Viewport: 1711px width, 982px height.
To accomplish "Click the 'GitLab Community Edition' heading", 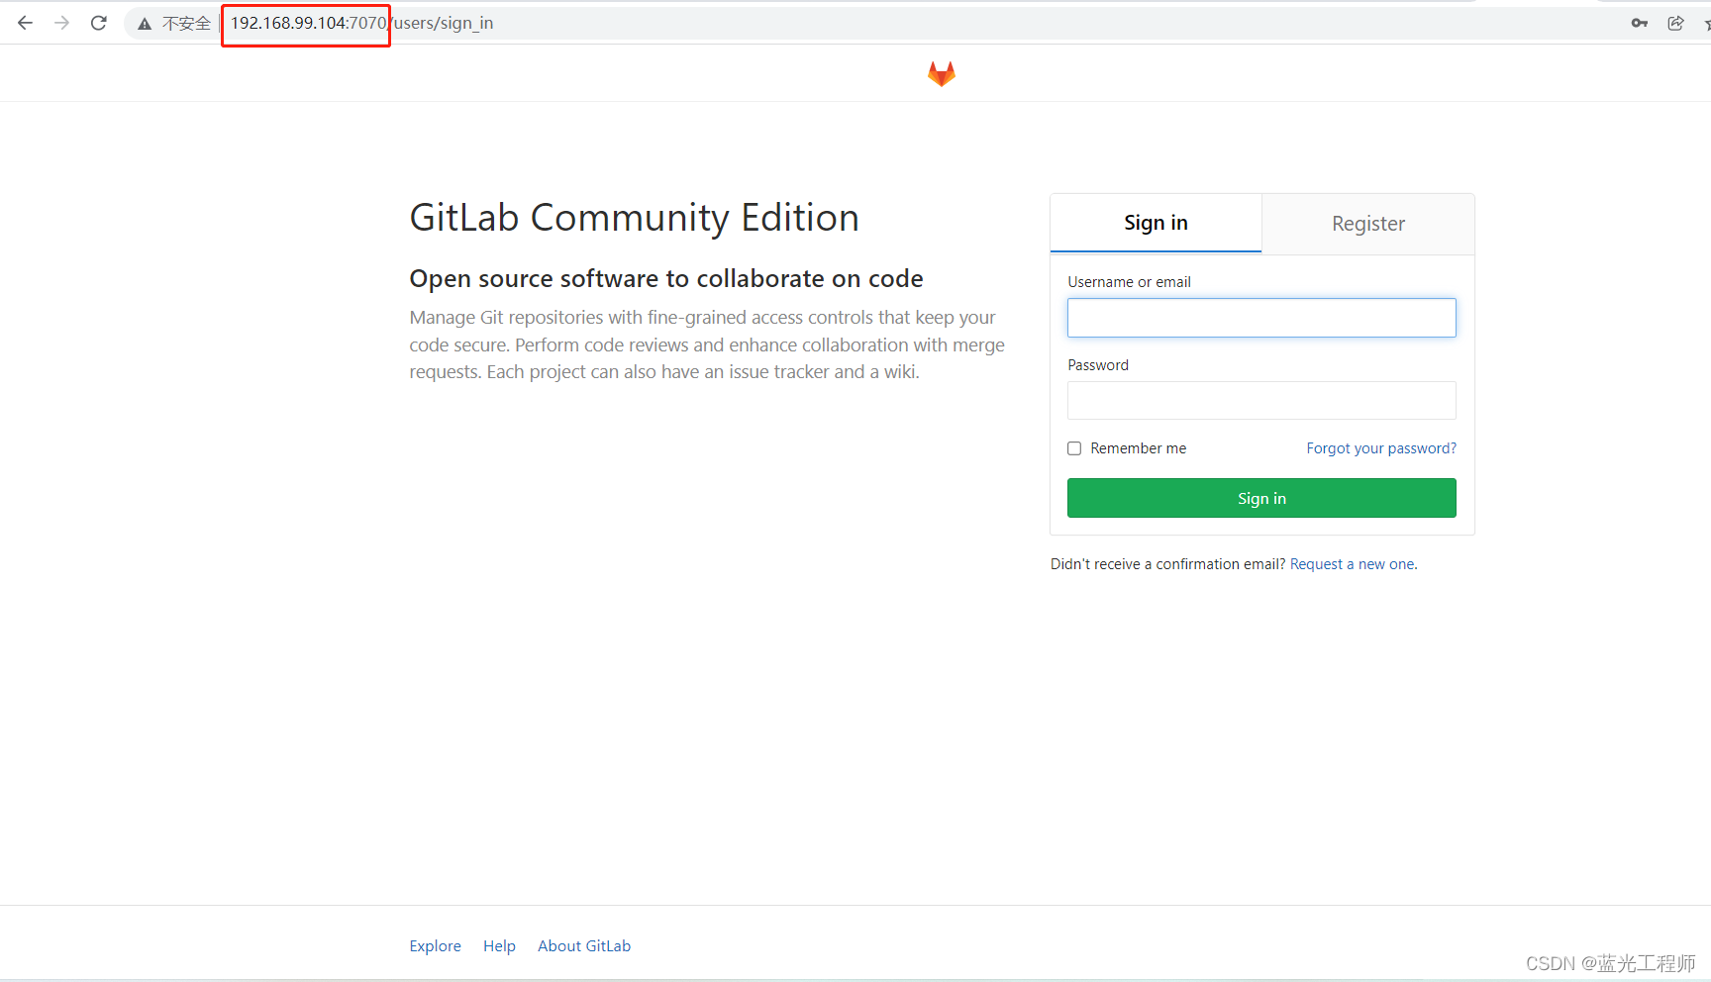I will 635,218.
